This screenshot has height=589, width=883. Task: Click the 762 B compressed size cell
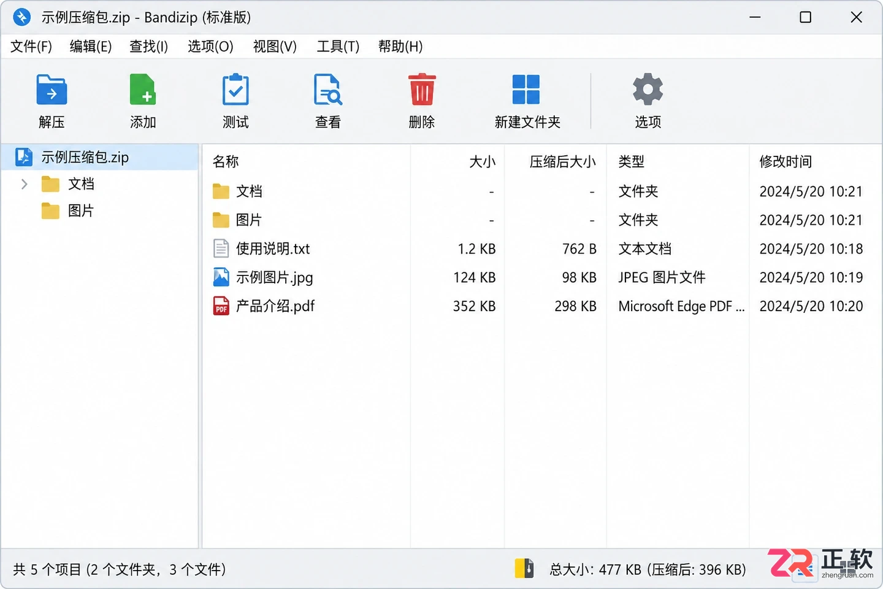[x=579, y=248]
